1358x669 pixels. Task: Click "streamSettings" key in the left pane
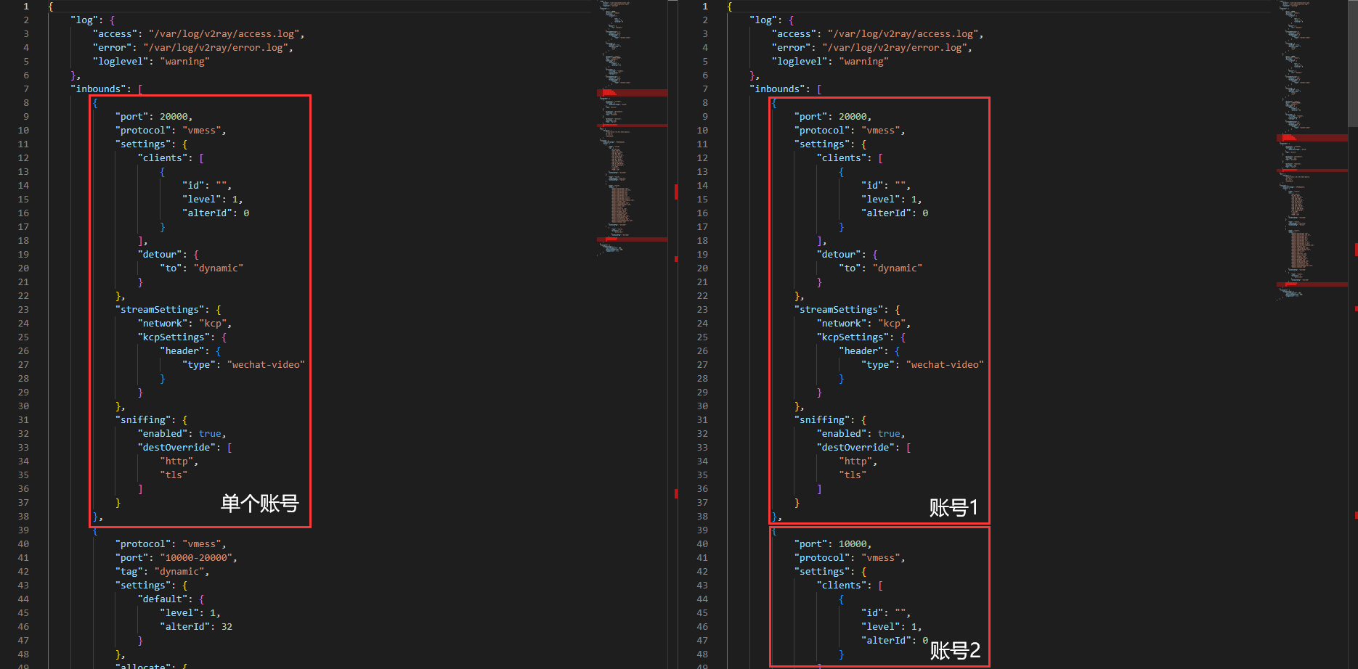point(162,310)
